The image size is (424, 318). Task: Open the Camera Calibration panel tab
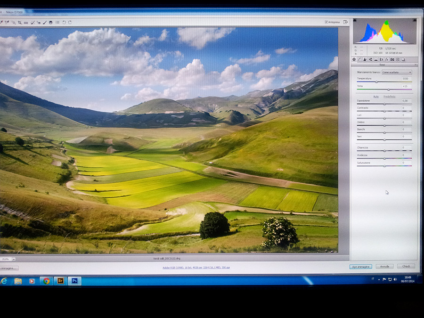(x=392, y=59)
